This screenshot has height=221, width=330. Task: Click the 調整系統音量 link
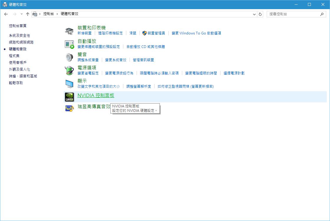point(88,60)
